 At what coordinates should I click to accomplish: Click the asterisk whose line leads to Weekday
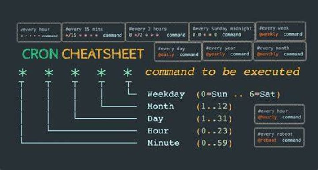[x=127, y=73]
